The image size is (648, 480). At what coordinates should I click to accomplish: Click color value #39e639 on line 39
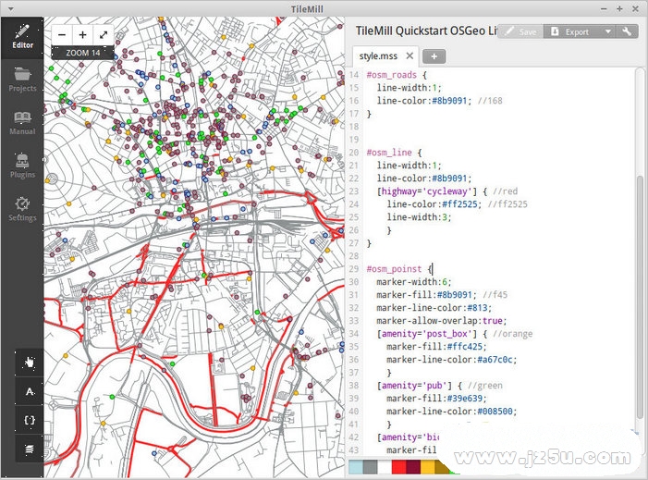[465, 399]
